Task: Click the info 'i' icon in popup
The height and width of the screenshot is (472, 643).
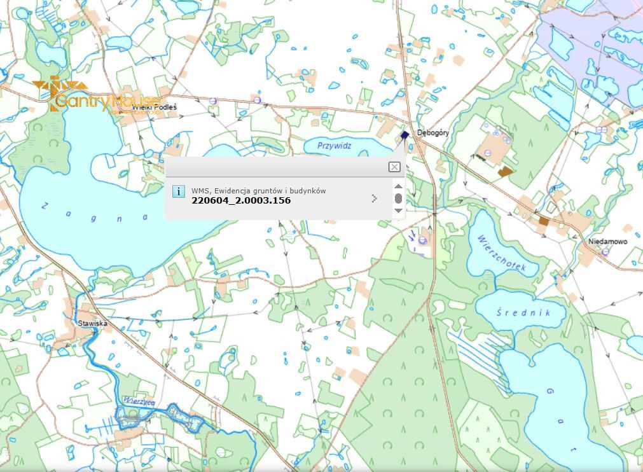Action: tap(178, 191)
